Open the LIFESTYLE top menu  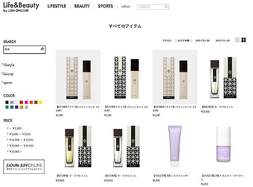pyautogui.click(x=57, y=6)
